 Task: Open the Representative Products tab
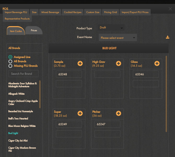(x=17, y=19)
